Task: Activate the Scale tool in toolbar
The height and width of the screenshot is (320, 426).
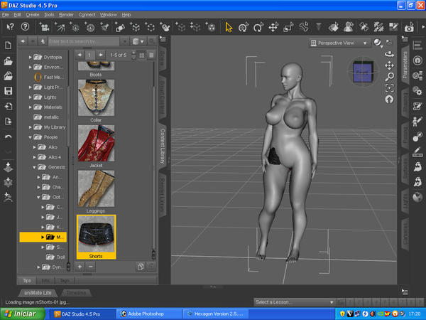Action: pyautogui.click(x=288, y=27)
